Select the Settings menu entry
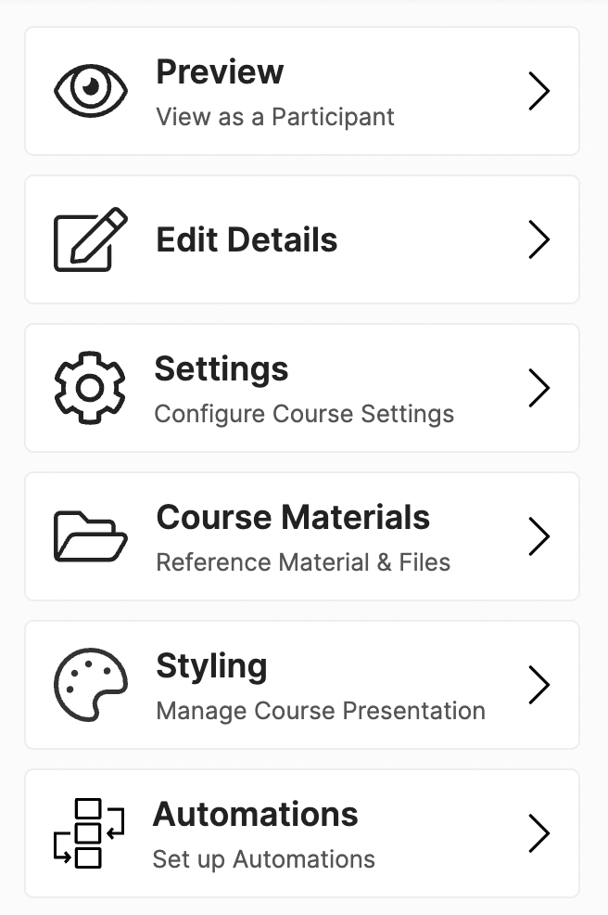This screenshot has width=608, height=915. click(221, 369)
